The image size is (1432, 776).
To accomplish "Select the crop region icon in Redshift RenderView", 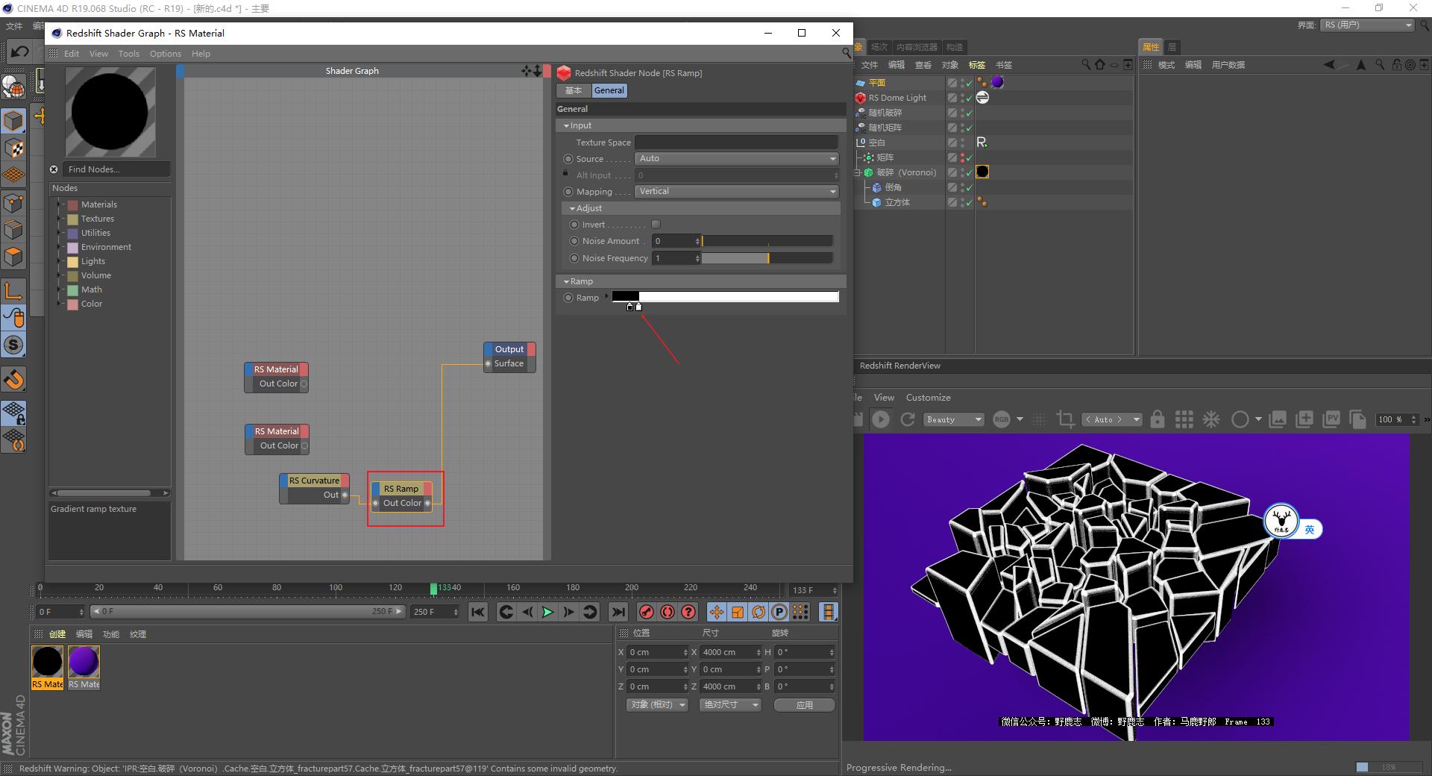I will [1067, 419].
